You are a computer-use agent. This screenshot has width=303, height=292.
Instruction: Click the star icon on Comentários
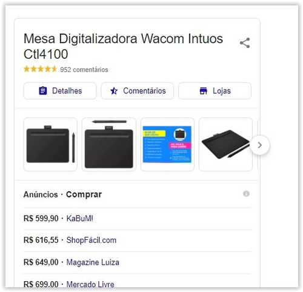click(x=114, y=91)
